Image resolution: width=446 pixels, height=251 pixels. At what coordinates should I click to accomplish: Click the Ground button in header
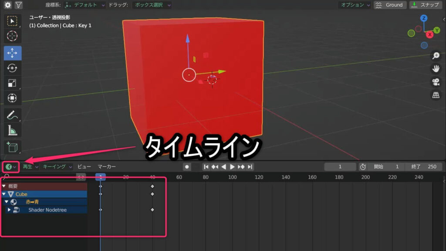tap(390, 5)
